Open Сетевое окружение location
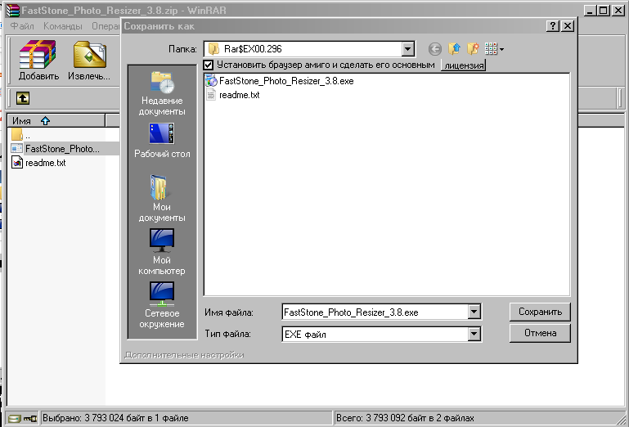Screen dimensions: 629x427 point(162,305)
